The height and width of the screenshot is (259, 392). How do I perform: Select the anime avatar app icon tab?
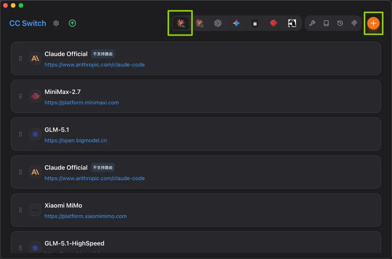292,23
